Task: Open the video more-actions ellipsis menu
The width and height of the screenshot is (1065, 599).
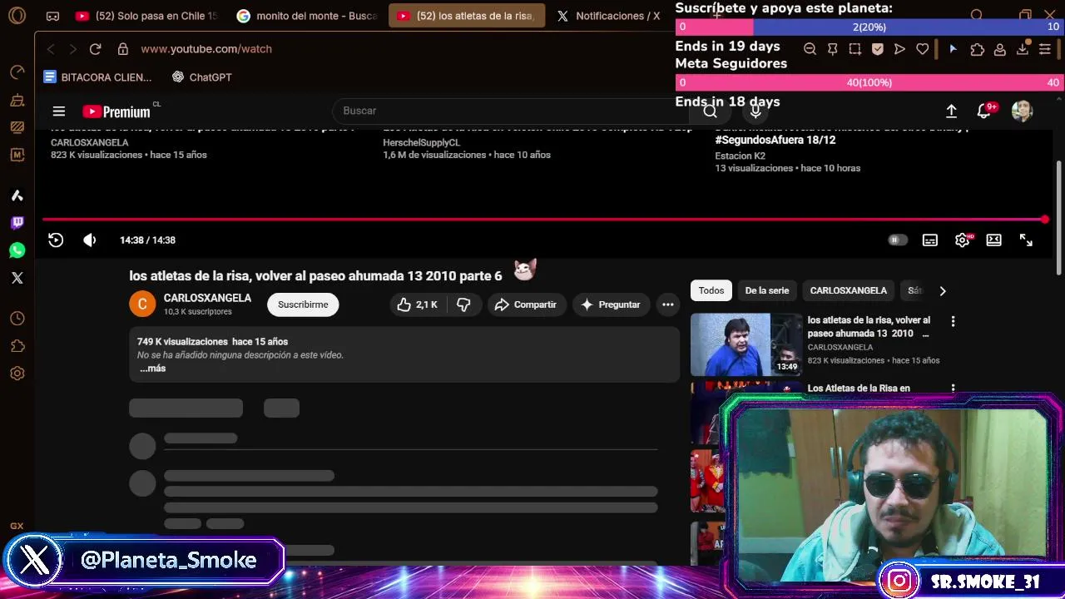Action: coord(667,304)
